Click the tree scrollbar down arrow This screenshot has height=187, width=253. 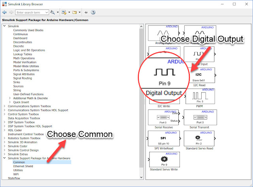point(142,177)
